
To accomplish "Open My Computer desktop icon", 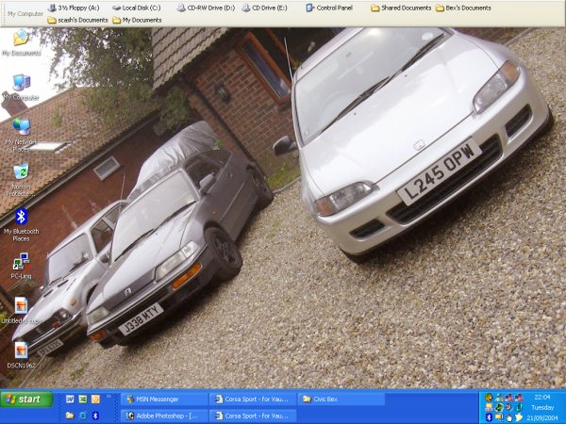I will tap(21, 85).
